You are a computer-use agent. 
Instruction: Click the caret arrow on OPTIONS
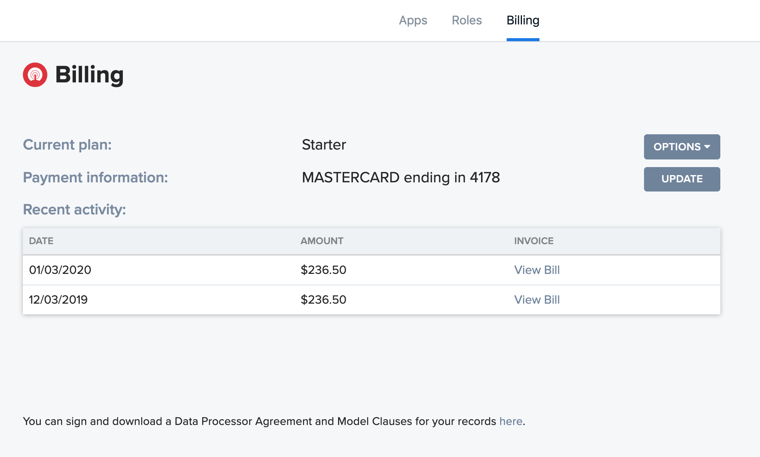pyautogui.click(x=707, y=147)
